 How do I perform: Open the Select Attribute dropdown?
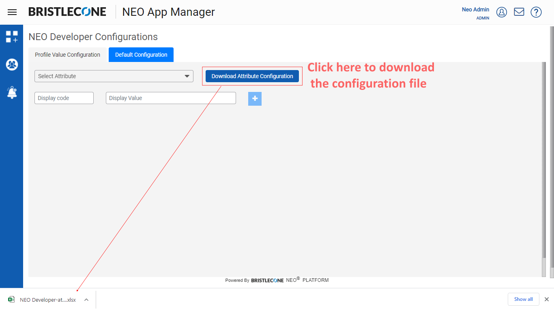pos(114,76)
